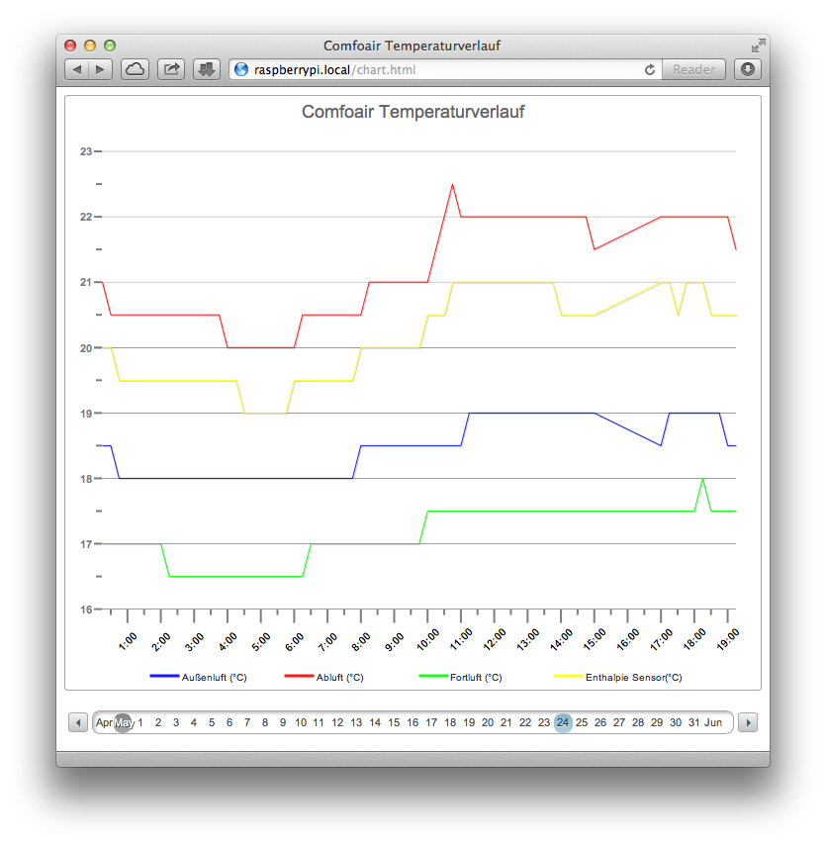Open iCloud Tabs cloud icon
This screenshot has width=826, height=845.
click(x=135, y=69)
